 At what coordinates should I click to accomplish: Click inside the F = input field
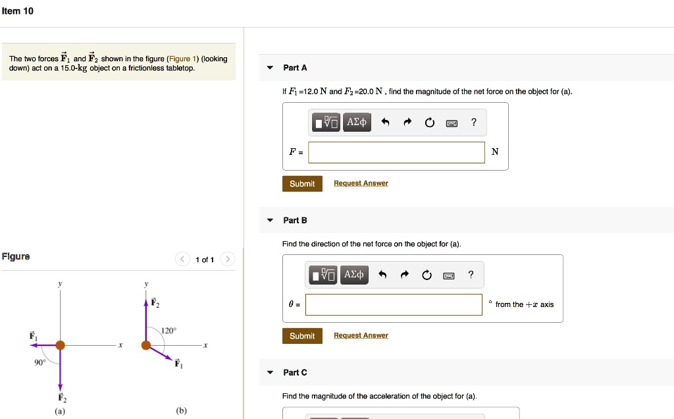coord(396,152)
